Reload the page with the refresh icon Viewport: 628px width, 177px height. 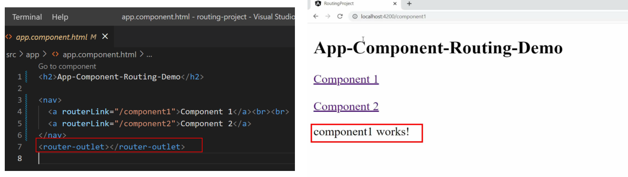click(x=340, y=16)
